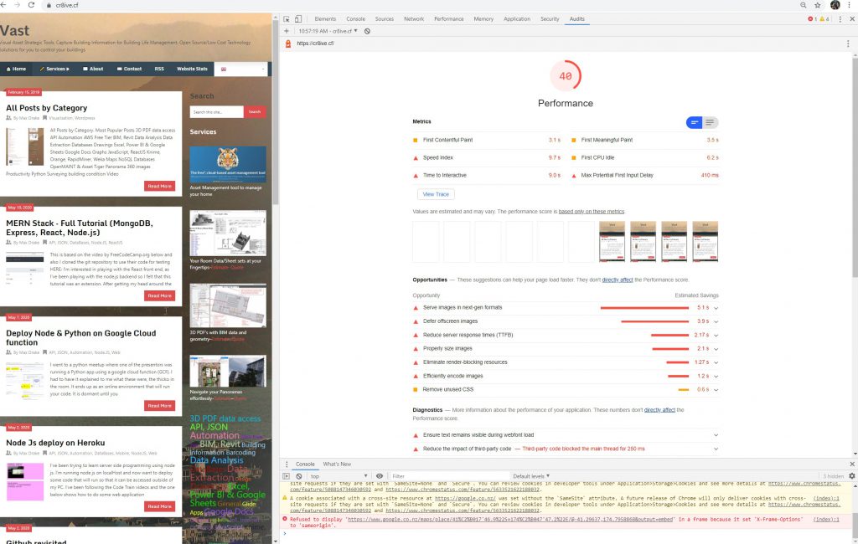Screen dimensions: 858x544
Task: Toggle the device toolbar icon in DevTools
Action: pos(300,18)
